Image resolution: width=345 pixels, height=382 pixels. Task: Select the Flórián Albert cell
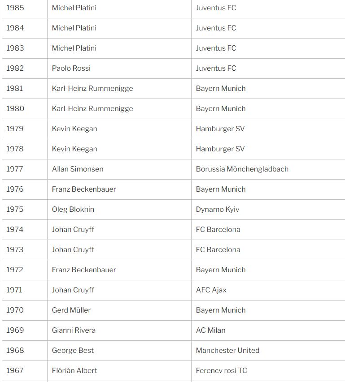coord(74,371)
